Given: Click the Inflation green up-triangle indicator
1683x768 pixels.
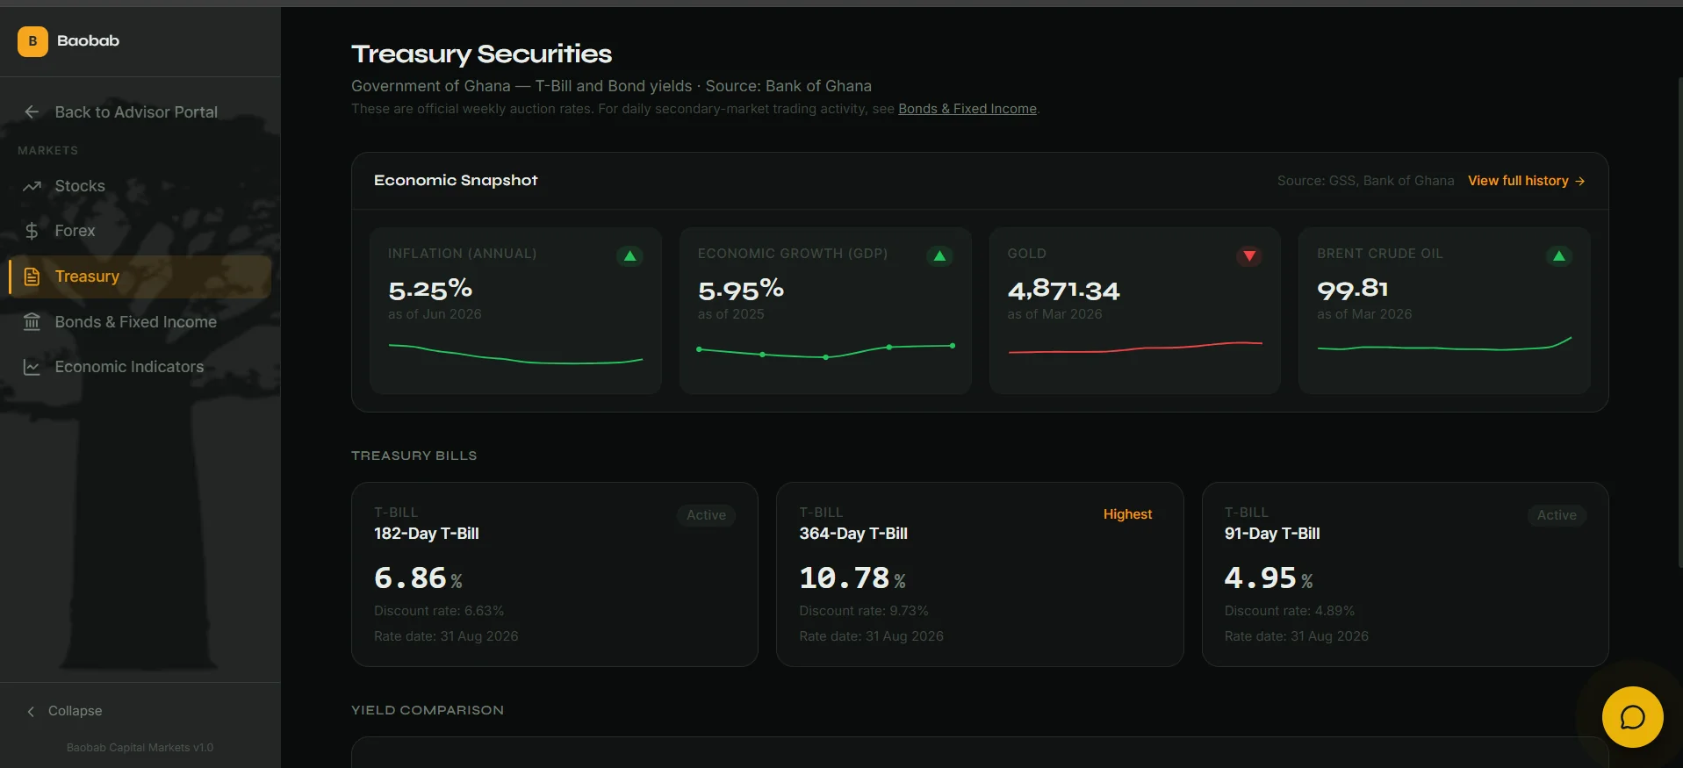Looking at the screenshot, I should click(629, 256).
